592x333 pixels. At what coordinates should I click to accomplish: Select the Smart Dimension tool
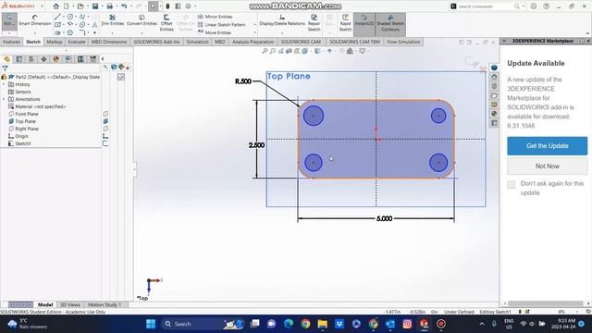(x=35, y=20)
